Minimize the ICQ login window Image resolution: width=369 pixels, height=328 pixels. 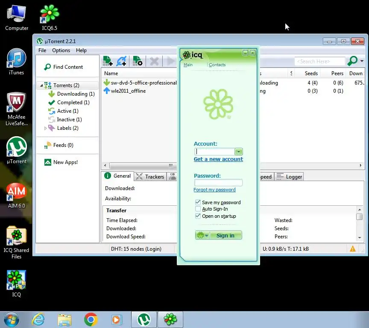point(245,53)
